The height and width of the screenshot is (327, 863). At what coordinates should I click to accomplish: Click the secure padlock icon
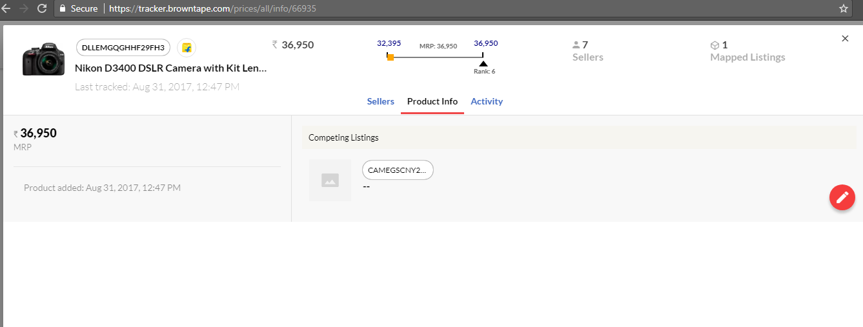[x=63, y=8]
